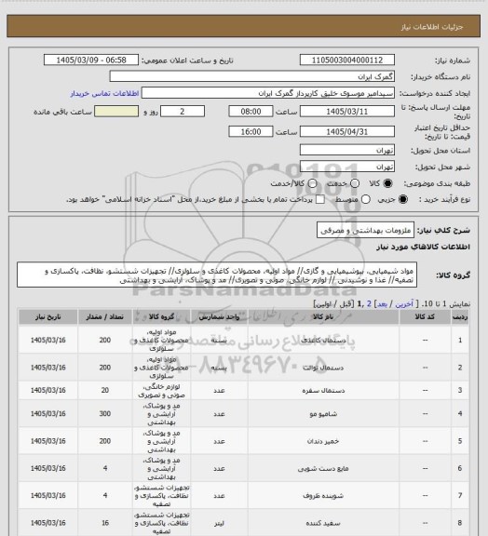
Task: Click the نام کالا column header
Action: coord(323,317)
